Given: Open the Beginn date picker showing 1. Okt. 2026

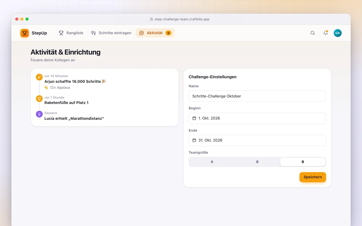Looking at the screenshot, I should coord(257,118).
